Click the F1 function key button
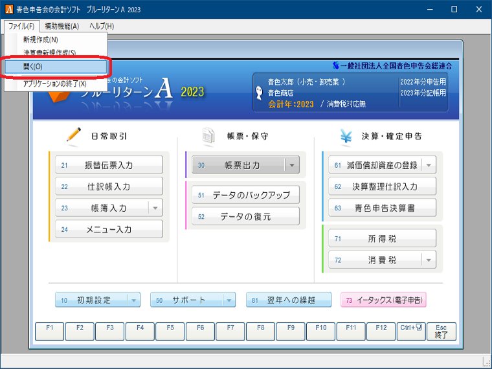This screenshot has width=492, height=369. pyautogui.click(x=50, y=331)
